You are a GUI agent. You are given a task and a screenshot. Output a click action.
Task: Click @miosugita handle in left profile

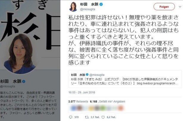7,87
